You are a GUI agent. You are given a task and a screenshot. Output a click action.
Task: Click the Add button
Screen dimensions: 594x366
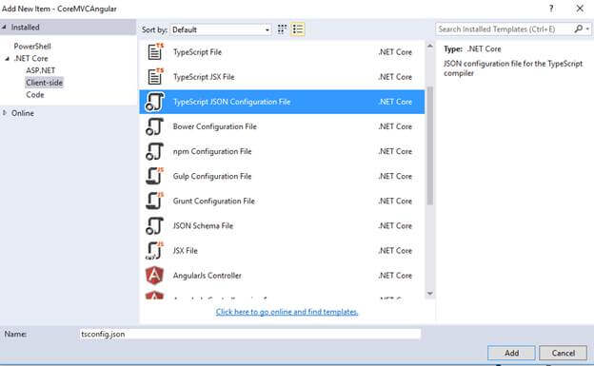click(x=511, y=353)
